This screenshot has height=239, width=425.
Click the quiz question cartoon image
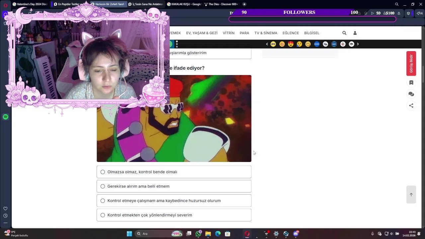point(174,119)
